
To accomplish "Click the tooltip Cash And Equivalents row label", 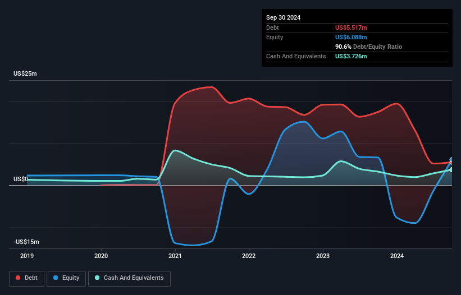I will tap(296, 56).
